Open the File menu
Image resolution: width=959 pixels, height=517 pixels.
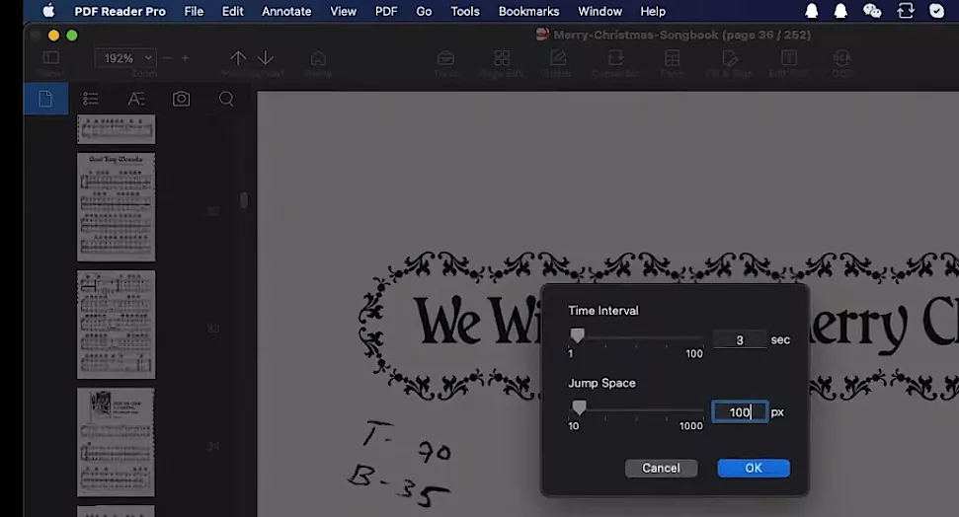(194, 11)
